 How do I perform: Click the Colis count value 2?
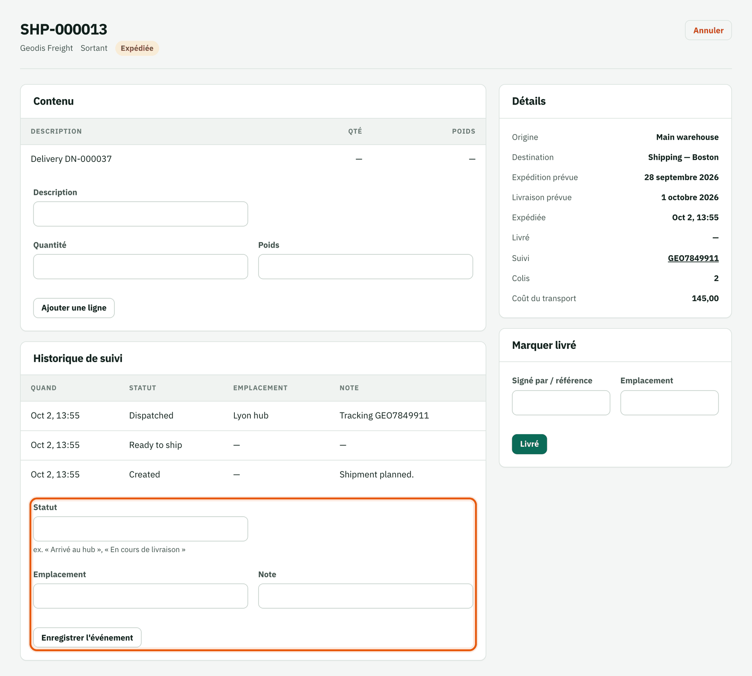(x=716, y=278)
